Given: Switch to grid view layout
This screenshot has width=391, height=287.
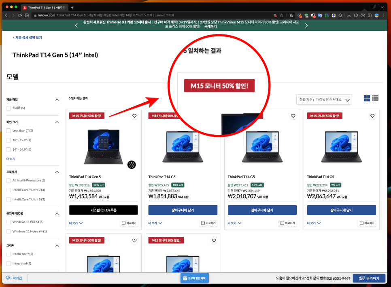Looking at the screenshot, I should [367, 98].
